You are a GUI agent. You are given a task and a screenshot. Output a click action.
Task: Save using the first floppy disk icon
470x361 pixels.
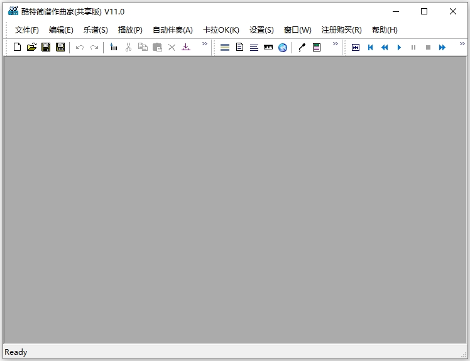(x=46, y=47)
